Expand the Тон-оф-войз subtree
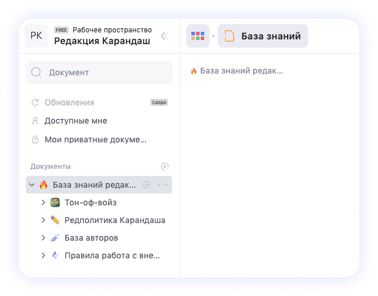The image size is (378, 296). [x=43, y=202]
